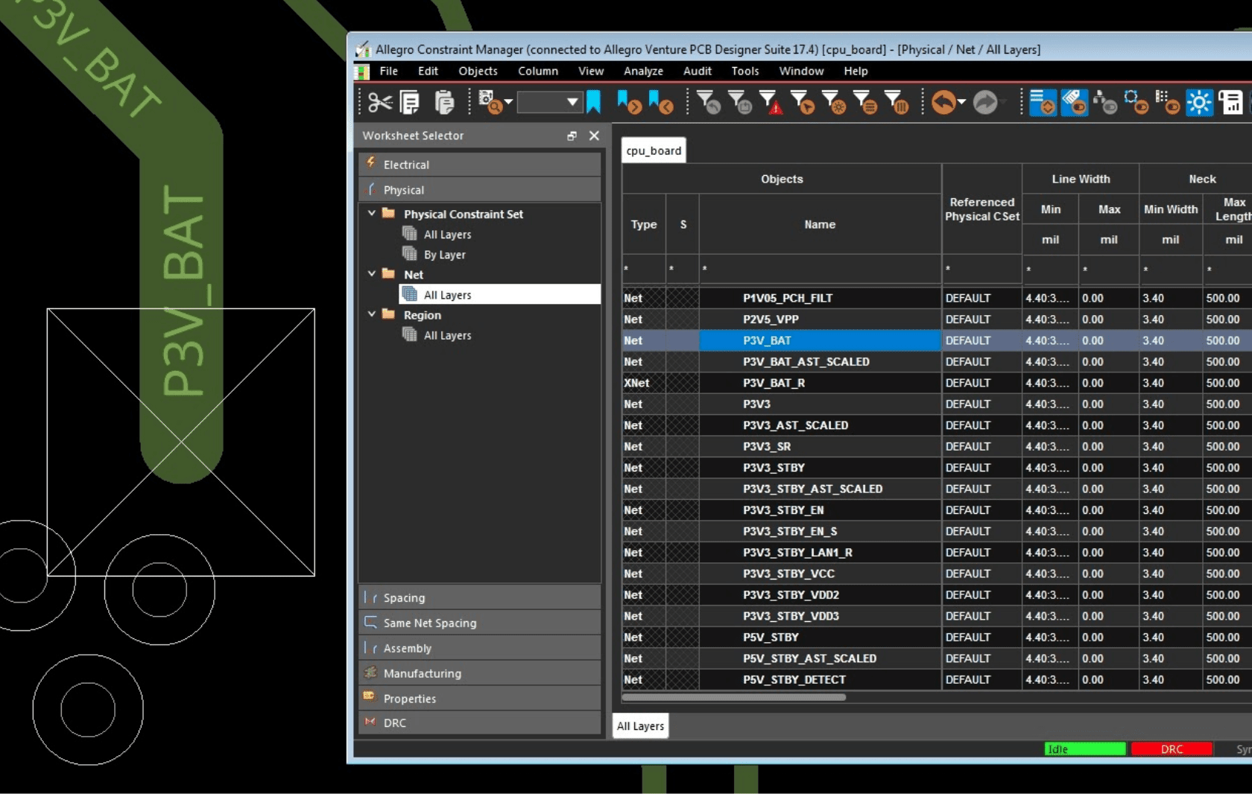This screenshot has height=794, width=1252.
Task: Click the Name filter field under header
Action: [820, 269]
